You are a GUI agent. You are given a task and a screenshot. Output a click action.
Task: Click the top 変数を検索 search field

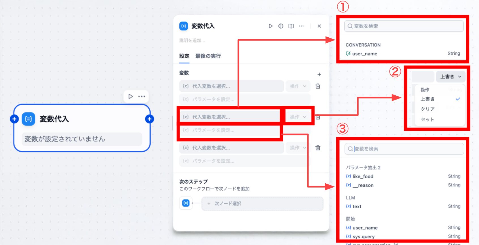pyautogui.click(x=404, y=26)
